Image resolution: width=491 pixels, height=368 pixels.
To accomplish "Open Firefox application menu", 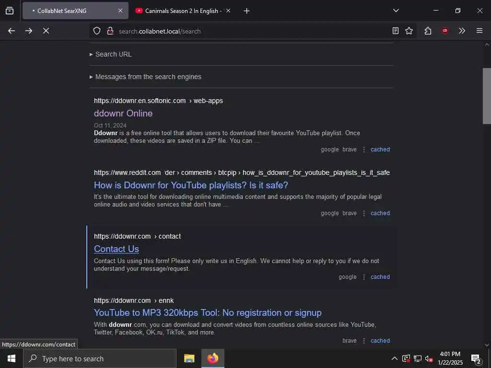I will [479, 31].
